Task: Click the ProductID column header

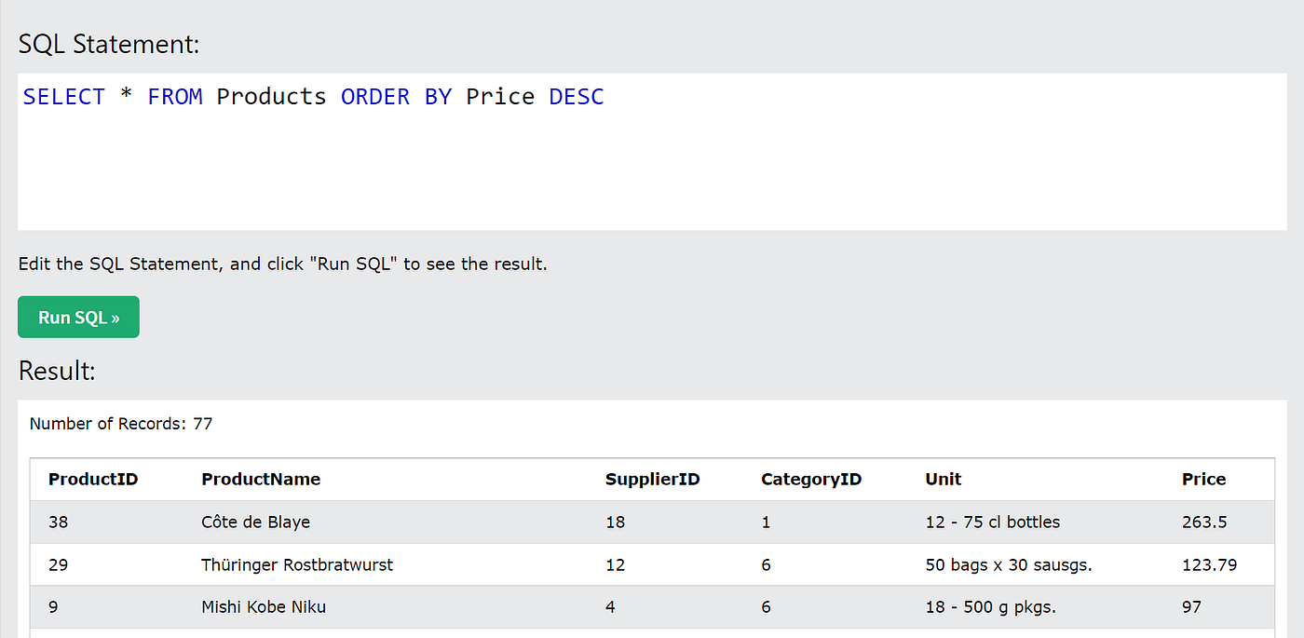Action: (x=93, y=479)
